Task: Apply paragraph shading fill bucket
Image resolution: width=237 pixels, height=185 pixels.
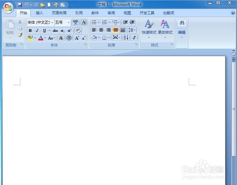Action: 94,38
